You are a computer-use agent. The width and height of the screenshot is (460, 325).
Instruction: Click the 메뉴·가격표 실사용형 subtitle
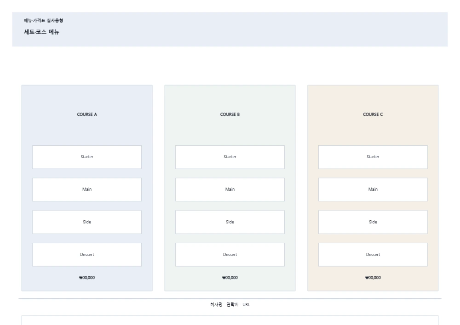click(43, 21)
